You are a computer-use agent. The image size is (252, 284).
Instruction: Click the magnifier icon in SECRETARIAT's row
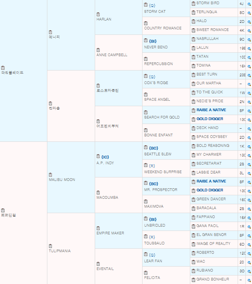249,164
